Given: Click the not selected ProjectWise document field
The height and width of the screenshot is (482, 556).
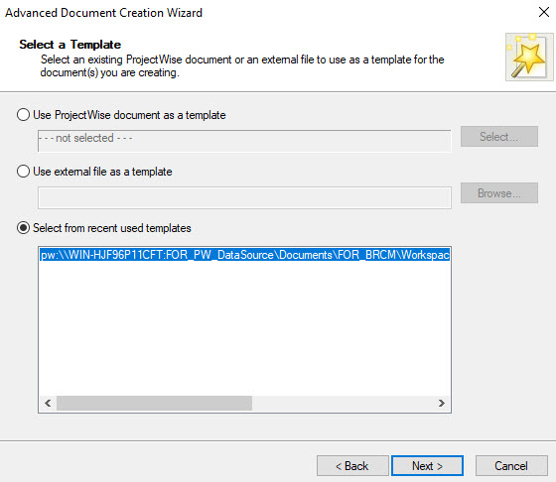Looking at the screenshot, I should pyautogui.click(x=244, y=141).
